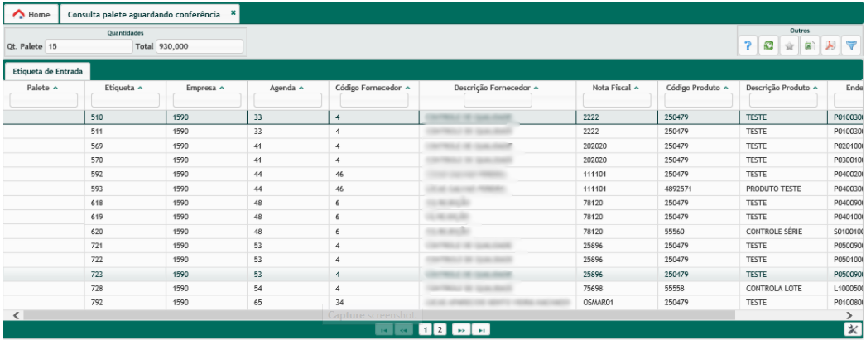Click the gray star favorite icon

(x=789, y=46)
